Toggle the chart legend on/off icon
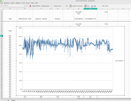The height and width of the screenshot is (101, 131). coord(71,6)
